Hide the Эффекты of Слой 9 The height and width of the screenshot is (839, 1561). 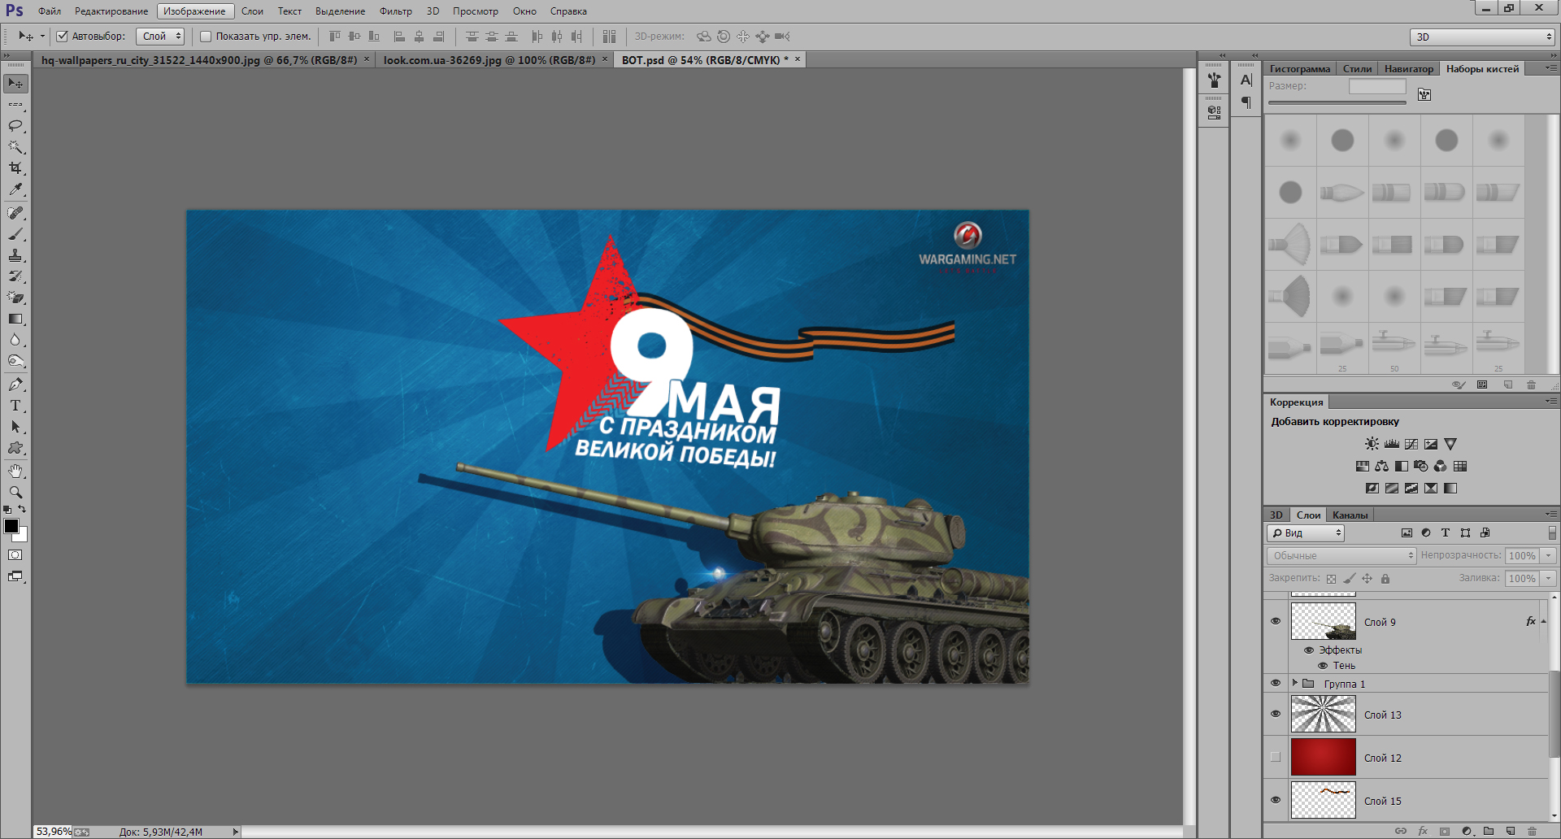coord(1309,650)
